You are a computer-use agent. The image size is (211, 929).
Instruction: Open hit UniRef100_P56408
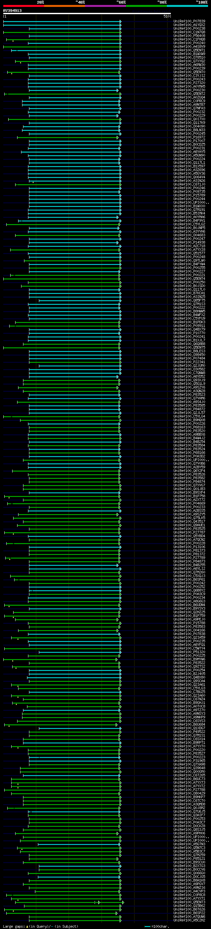[189, 36]
